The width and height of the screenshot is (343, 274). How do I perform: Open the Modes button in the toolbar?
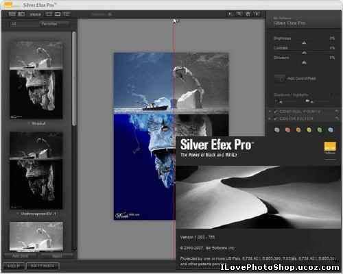tap(36, 14)
